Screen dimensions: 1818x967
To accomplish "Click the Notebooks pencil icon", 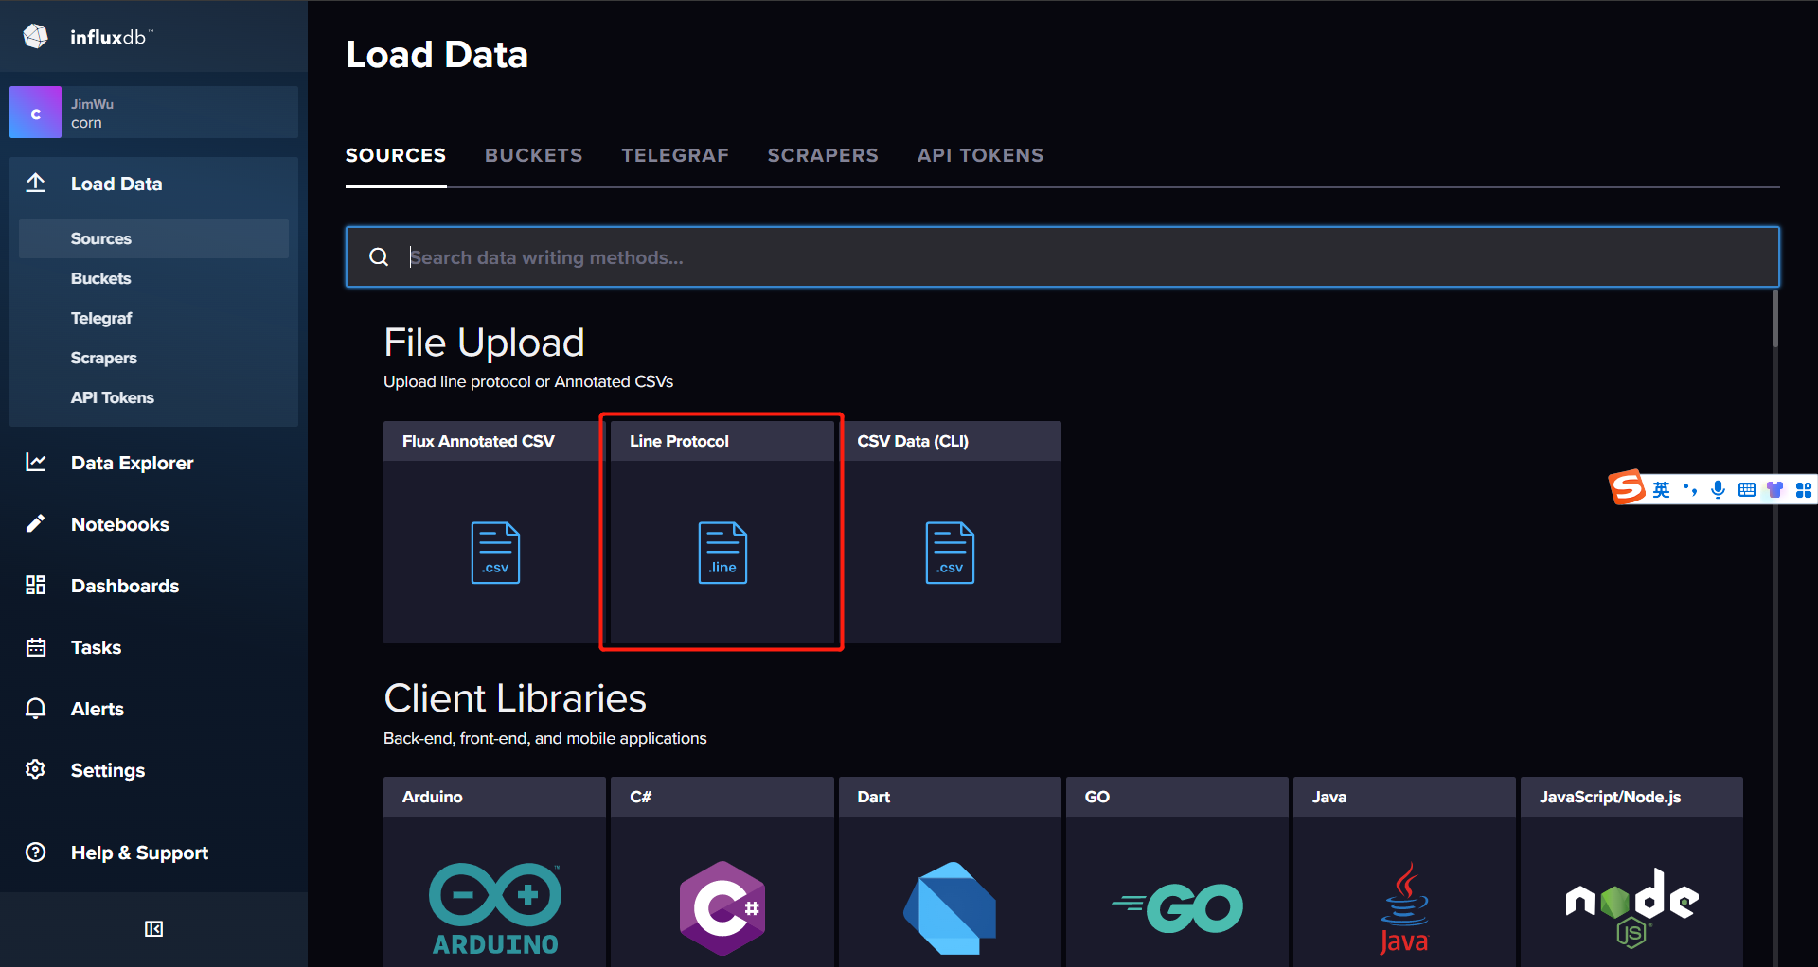I will 36,523.
